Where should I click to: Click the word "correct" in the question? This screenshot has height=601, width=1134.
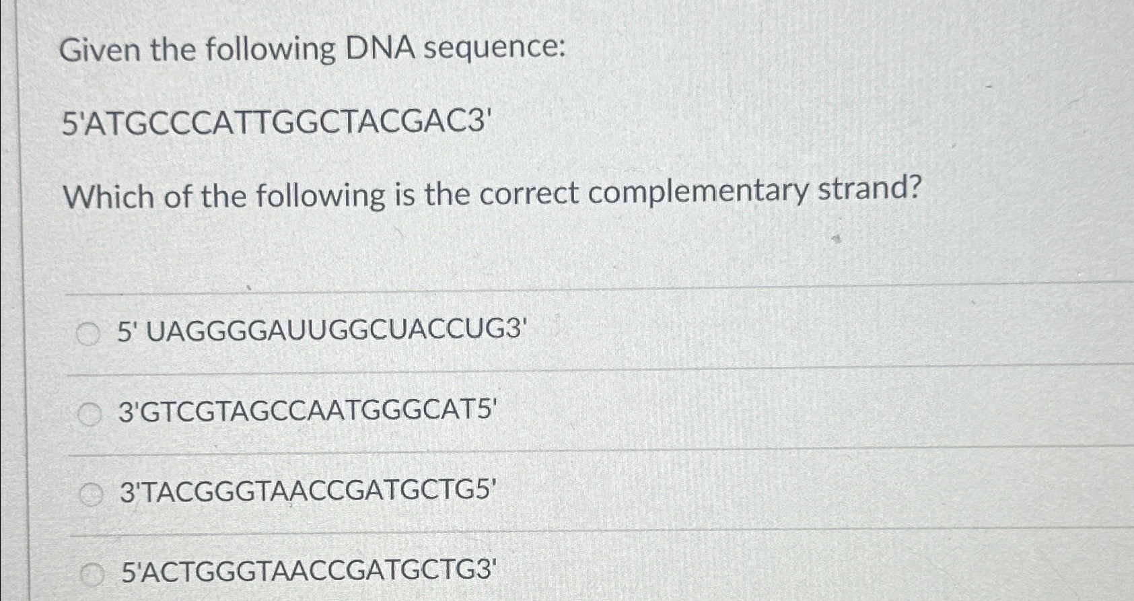529,194
